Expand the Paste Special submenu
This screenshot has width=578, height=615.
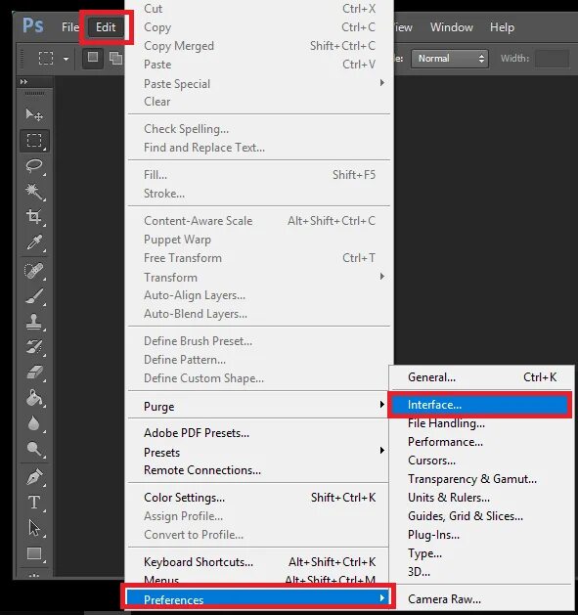pyautogui.click(x=259, y=83)
